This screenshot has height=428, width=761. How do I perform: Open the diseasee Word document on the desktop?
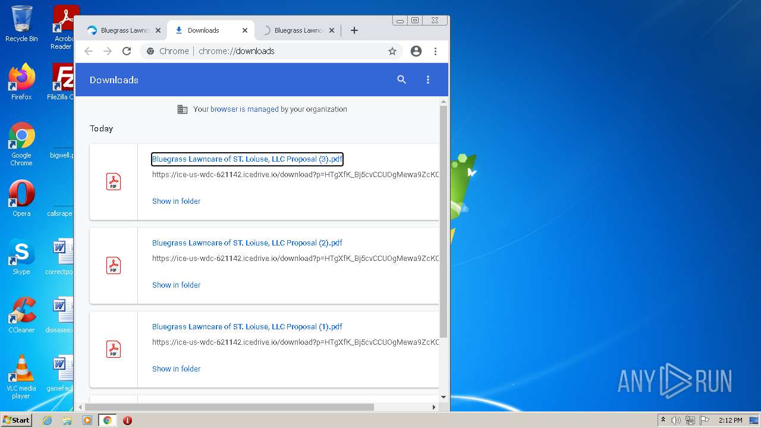(61, 315)
